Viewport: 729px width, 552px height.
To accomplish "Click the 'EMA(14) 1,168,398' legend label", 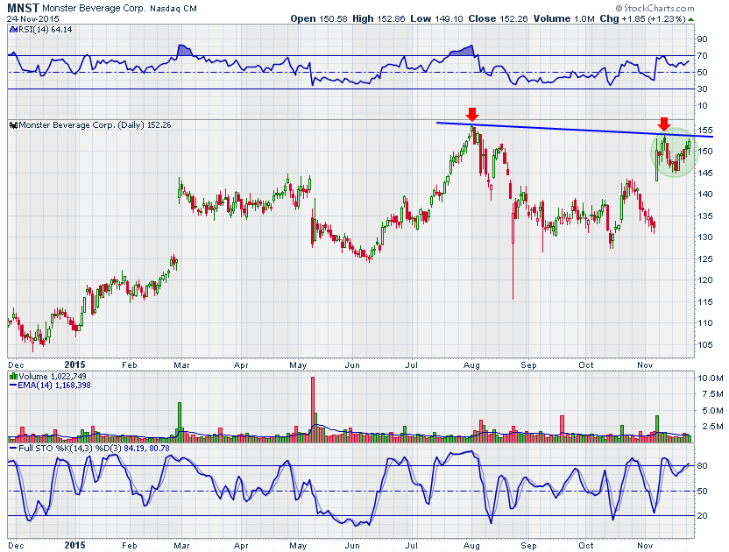I will click(54, 385).
